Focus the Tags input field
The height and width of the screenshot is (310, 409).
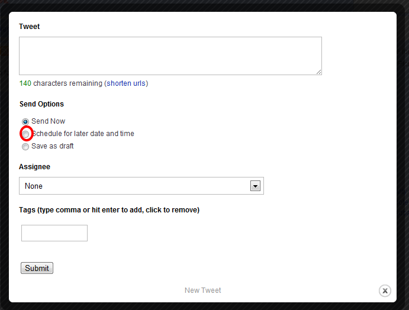54,233
